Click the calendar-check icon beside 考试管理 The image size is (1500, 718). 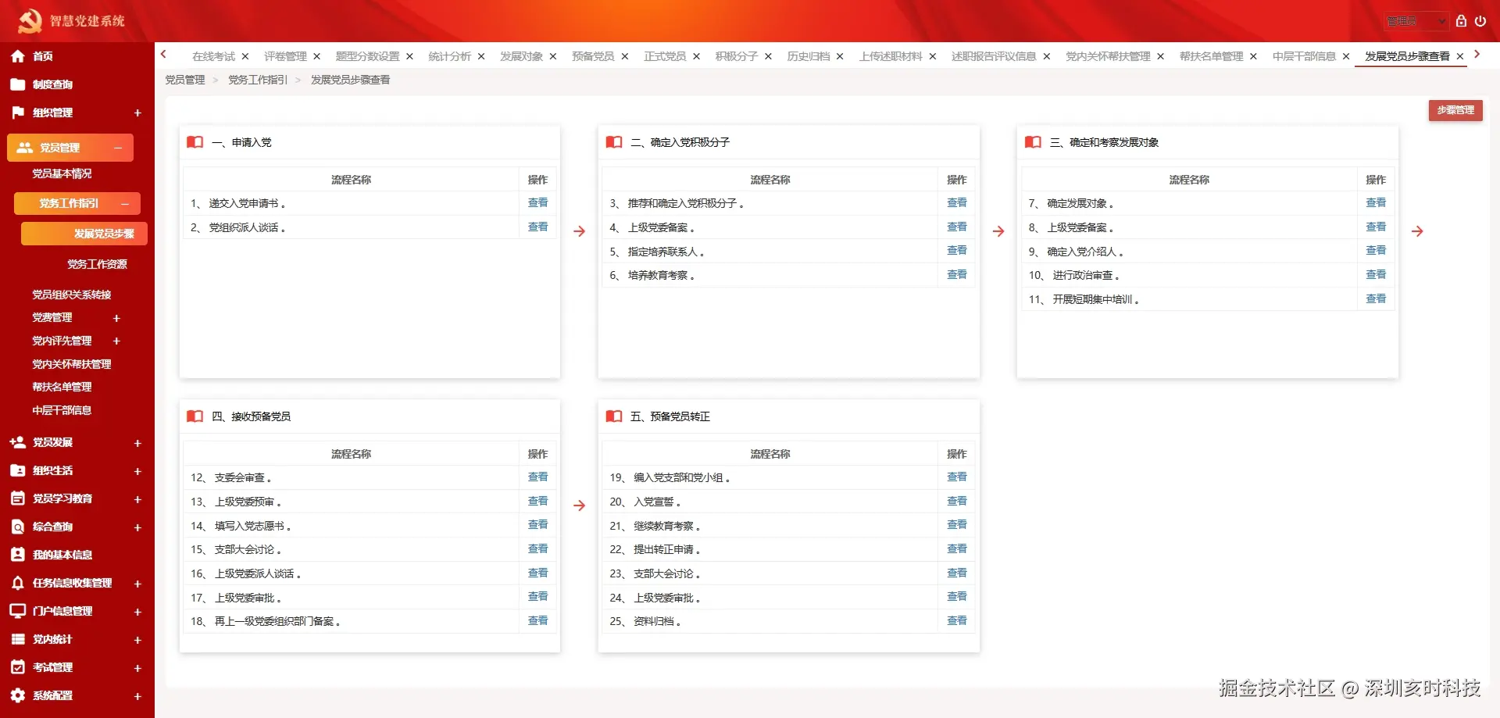[x=18, y=667]
